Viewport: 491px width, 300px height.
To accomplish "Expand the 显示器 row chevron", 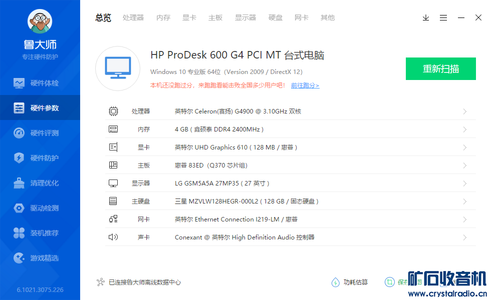I will click(465, 183).
